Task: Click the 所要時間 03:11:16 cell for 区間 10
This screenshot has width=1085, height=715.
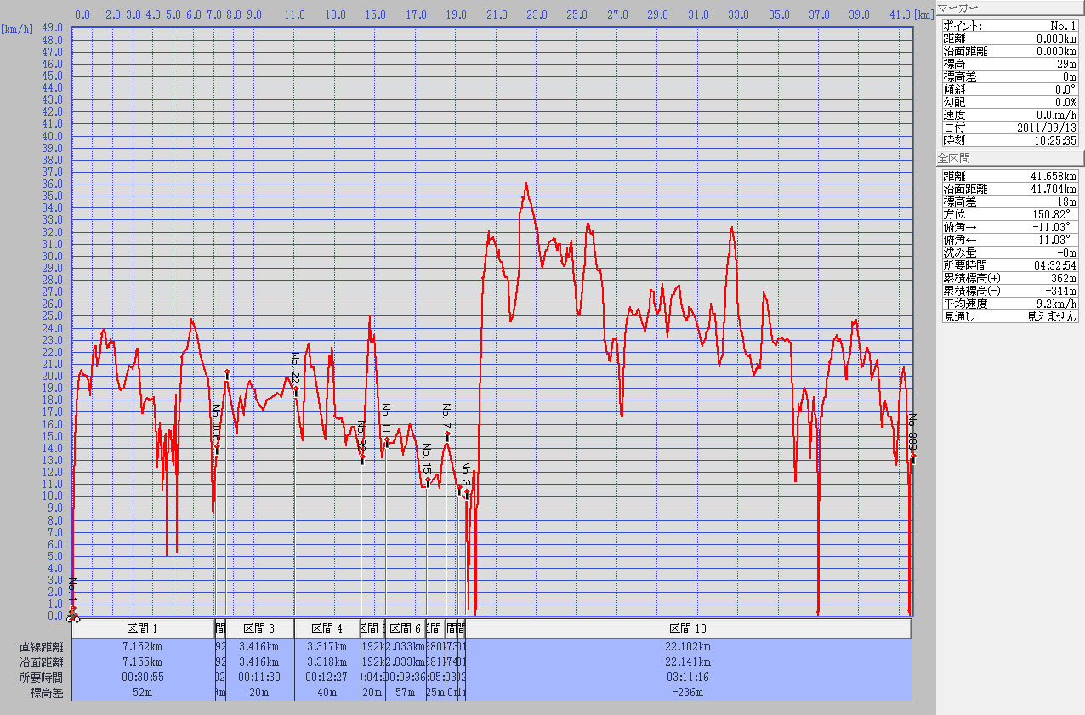Action: 688,677
